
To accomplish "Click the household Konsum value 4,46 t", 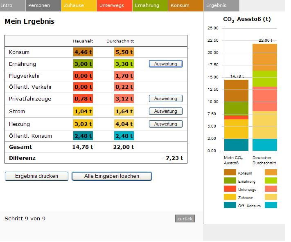I will tap(83, 52).
